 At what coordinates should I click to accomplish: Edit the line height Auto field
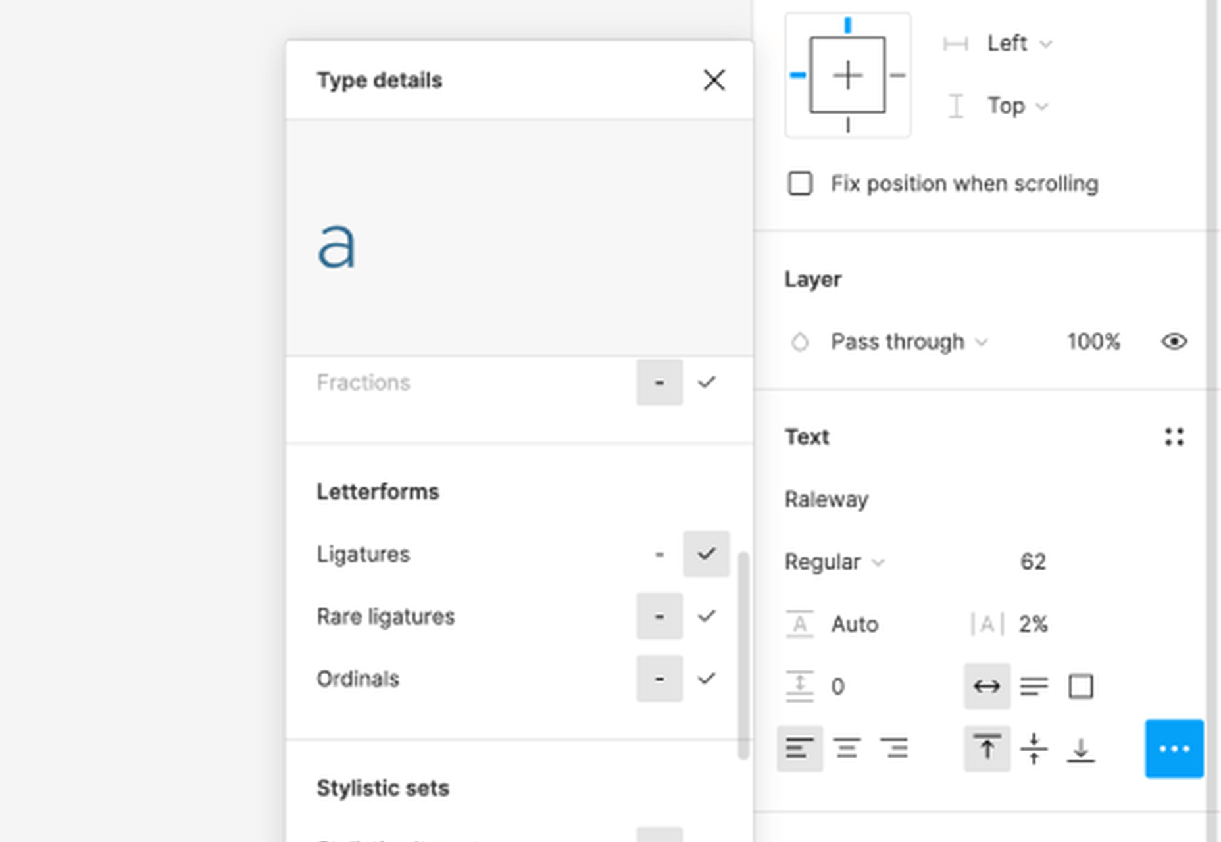855,624
